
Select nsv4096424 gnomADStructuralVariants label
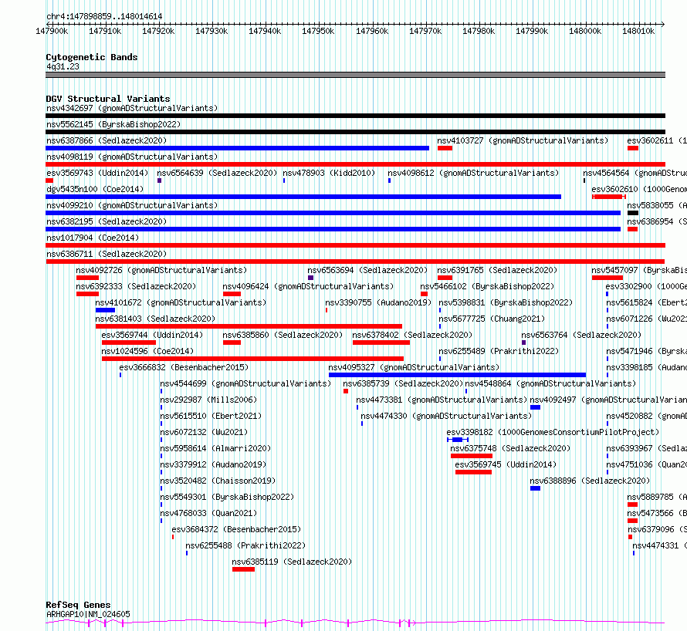coord(308,286)
